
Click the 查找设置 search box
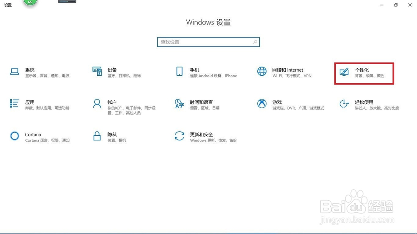pyautogui.click(x=208, y=42)
